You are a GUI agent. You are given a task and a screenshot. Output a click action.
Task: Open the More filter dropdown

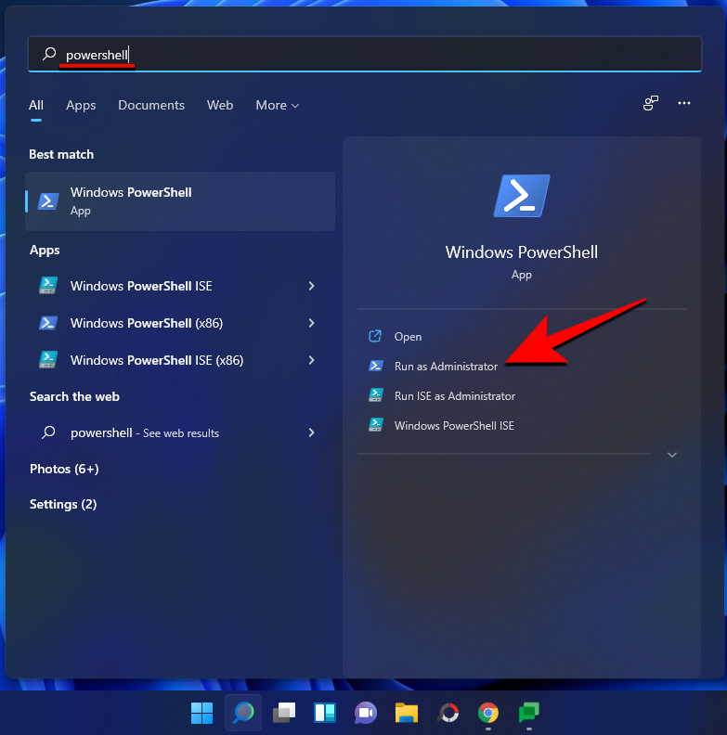click(278, 105)
